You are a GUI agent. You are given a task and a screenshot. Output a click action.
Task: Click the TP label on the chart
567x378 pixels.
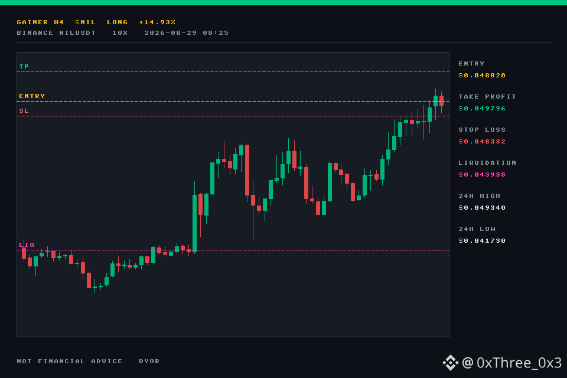(24, 67)
